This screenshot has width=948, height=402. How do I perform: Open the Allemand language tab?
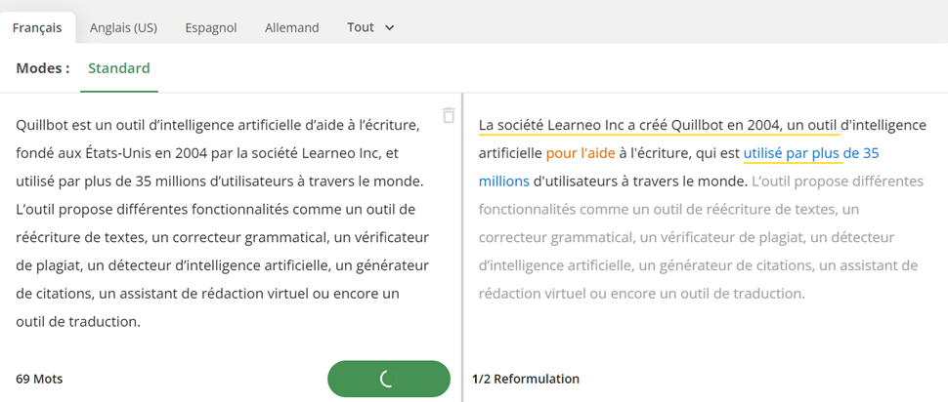click(292, 27)
